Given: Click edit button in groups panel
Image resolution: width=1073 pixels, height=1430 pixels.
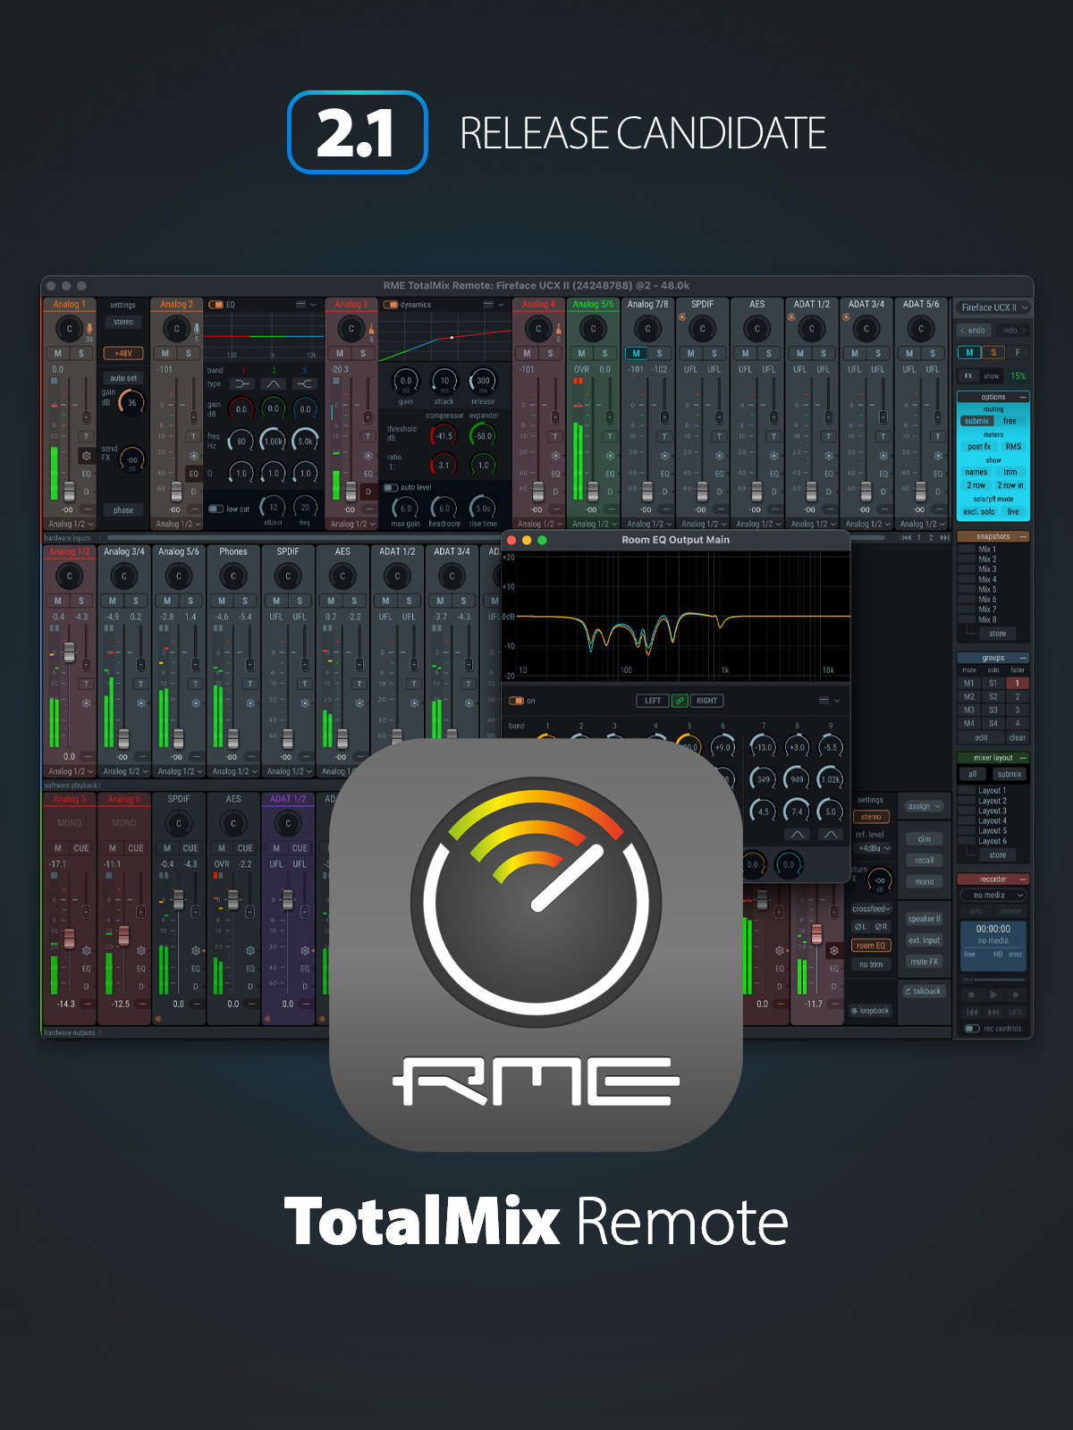Looking at the screenshot, I should [981, 738].
